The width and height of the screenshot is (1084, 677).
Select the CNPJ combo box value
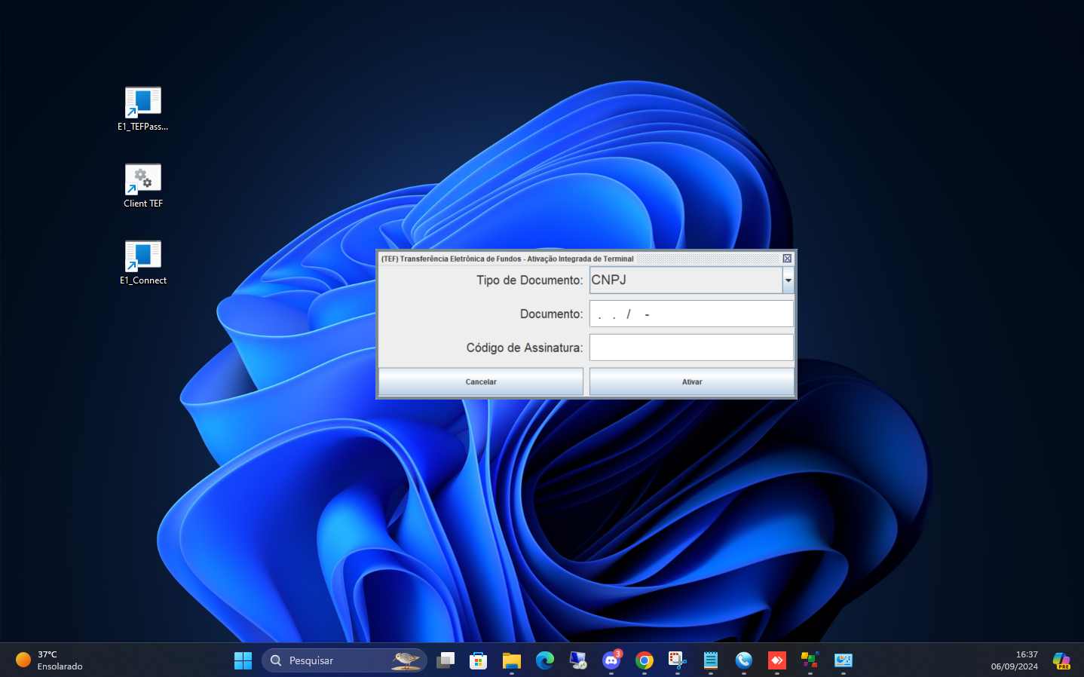click(x=686, y=280)
